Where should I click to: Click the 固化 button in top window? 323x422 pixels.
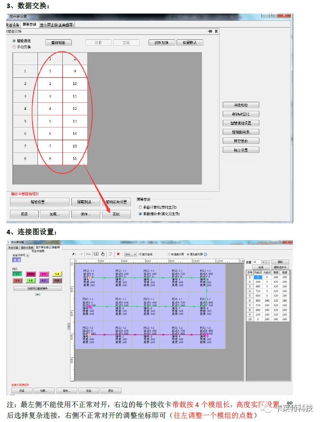117,214
